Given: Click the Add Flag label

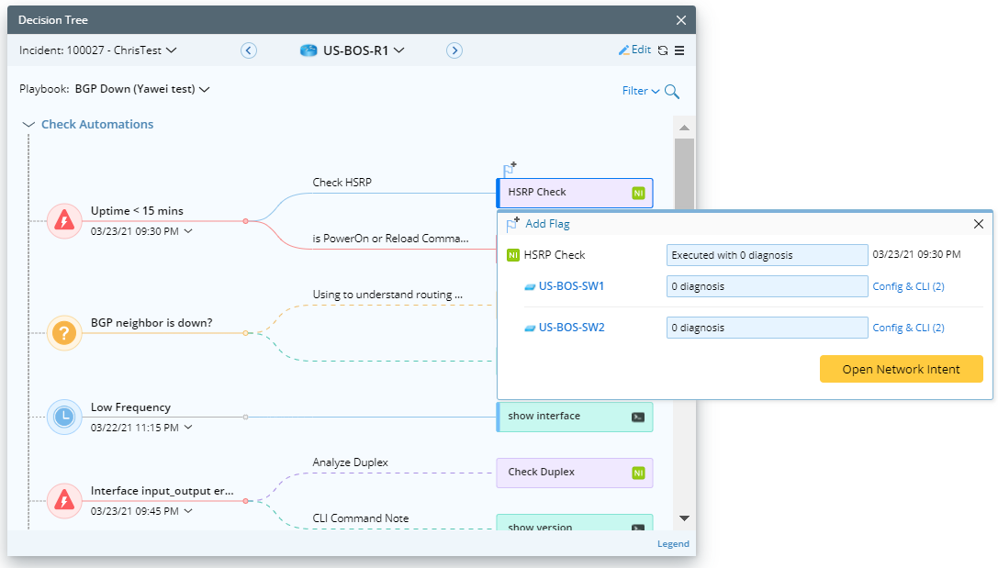Looking at the screenshot, I should 546,224.
